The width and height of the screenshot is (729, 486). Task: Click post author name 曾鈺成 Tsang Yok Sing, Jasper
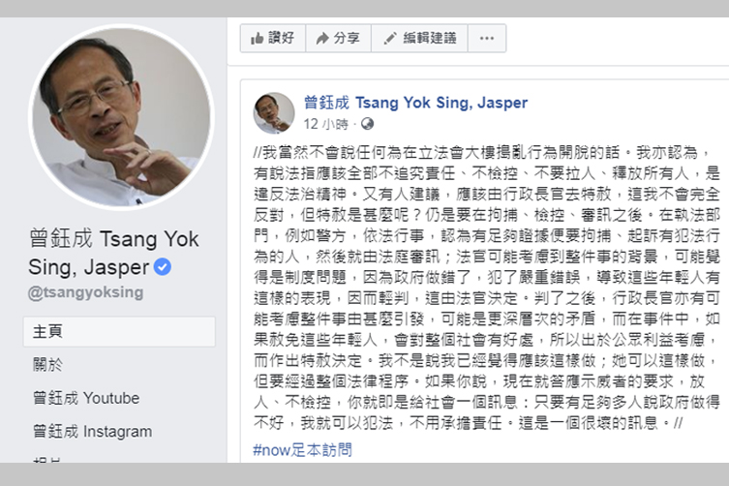[x=415, y=103]
